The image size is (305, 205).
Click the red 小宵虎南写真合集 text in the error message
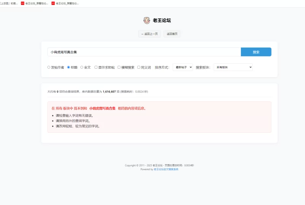[x=102, y=108]
